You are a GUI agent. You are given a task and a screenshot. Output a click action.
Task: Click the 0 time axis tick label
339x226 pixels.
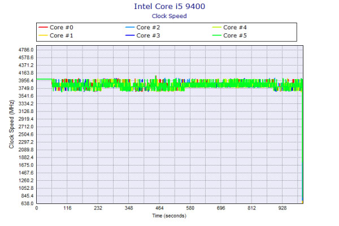click(x=37, y=208)
